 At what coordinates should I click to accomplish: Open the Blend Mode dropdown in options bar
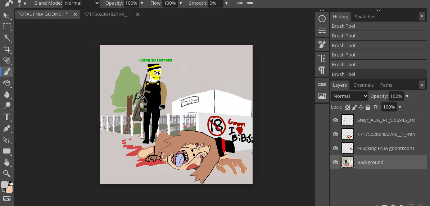(x=81, y=3)
